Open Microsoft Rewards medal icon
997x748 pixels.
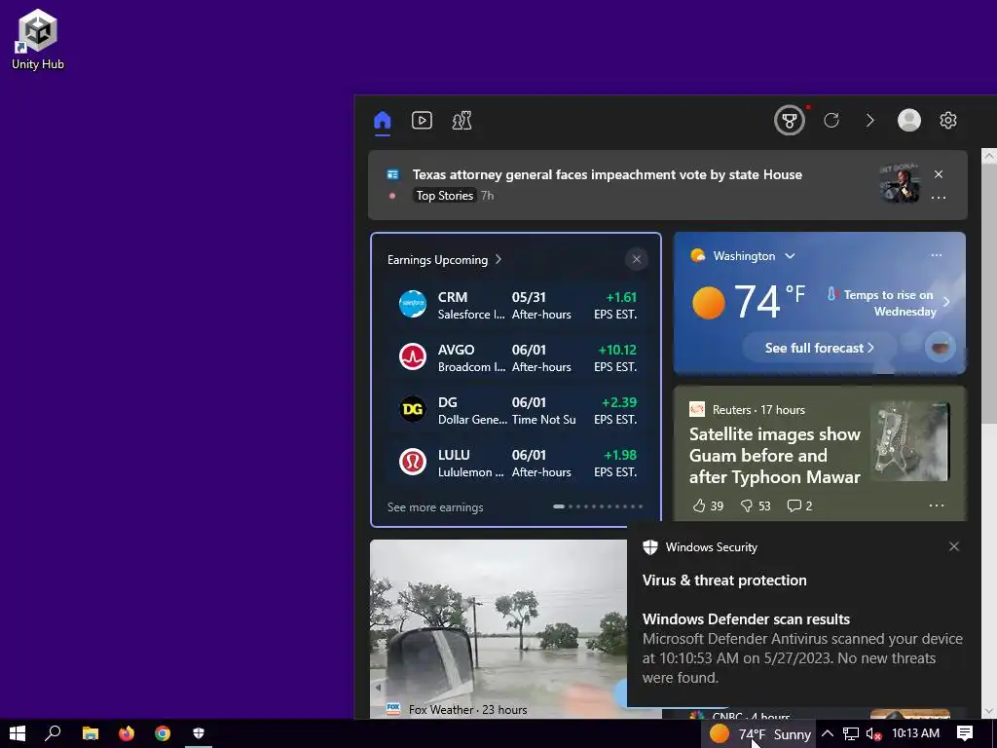point(789,120)
